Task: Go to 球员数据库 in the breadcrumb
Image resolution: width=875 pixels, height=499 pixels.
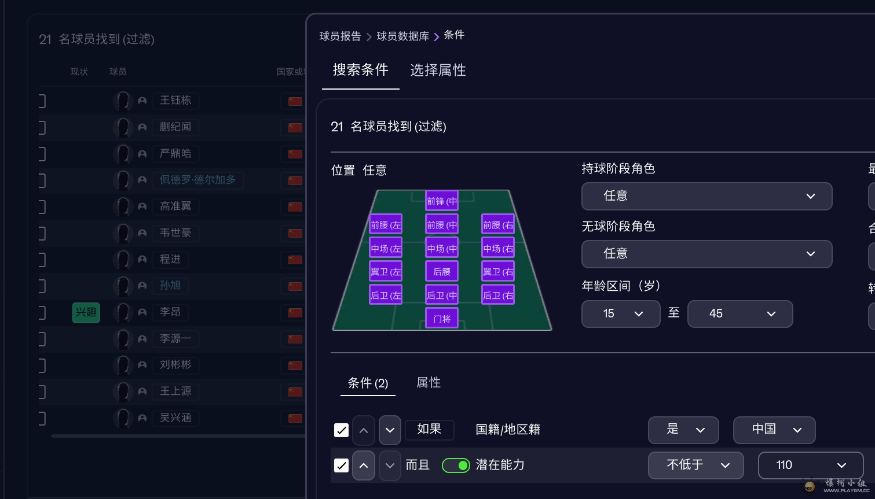Action: 402,36
